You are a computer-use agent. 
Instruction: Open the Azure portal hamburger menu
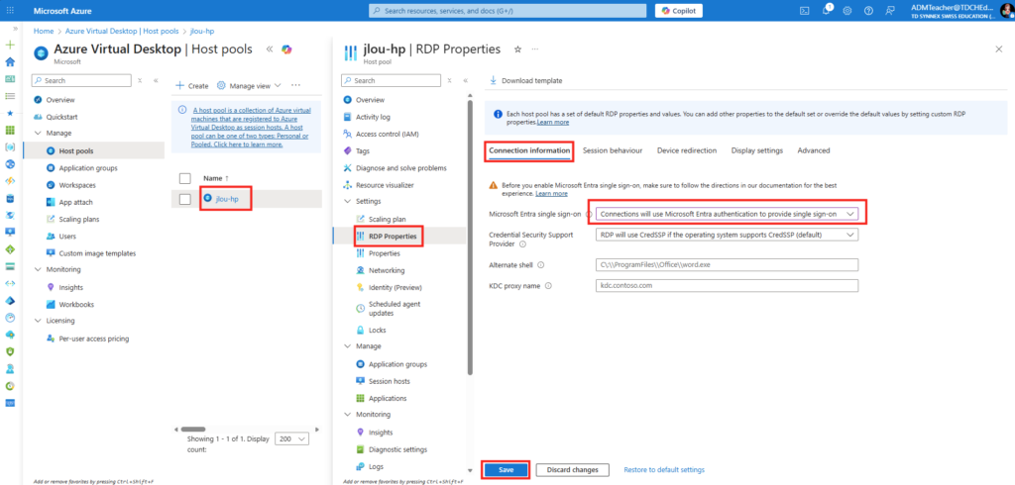(11, 11)
